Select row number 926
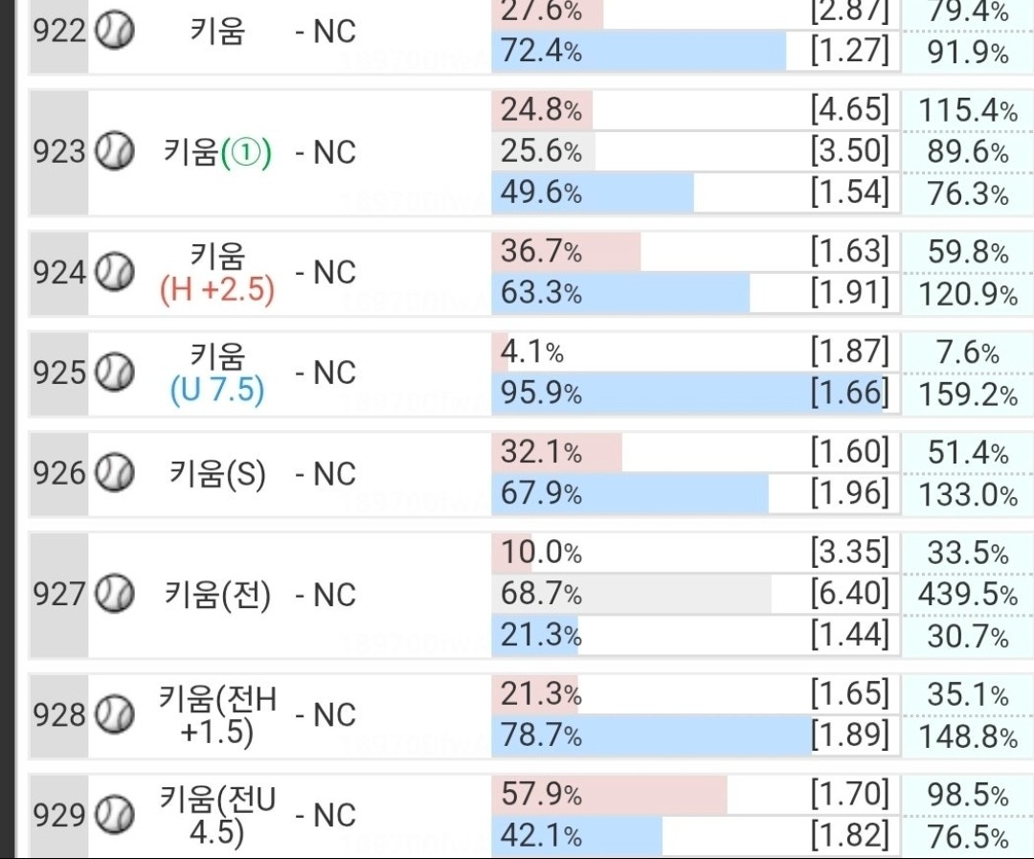The width and height of the screenshot is (1034, 859). [x=58, y=473]
